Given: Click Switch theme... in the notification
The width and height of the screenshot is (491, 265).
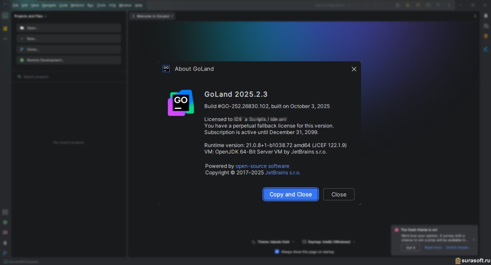Looking at the screenshot, I should (458, 248).
